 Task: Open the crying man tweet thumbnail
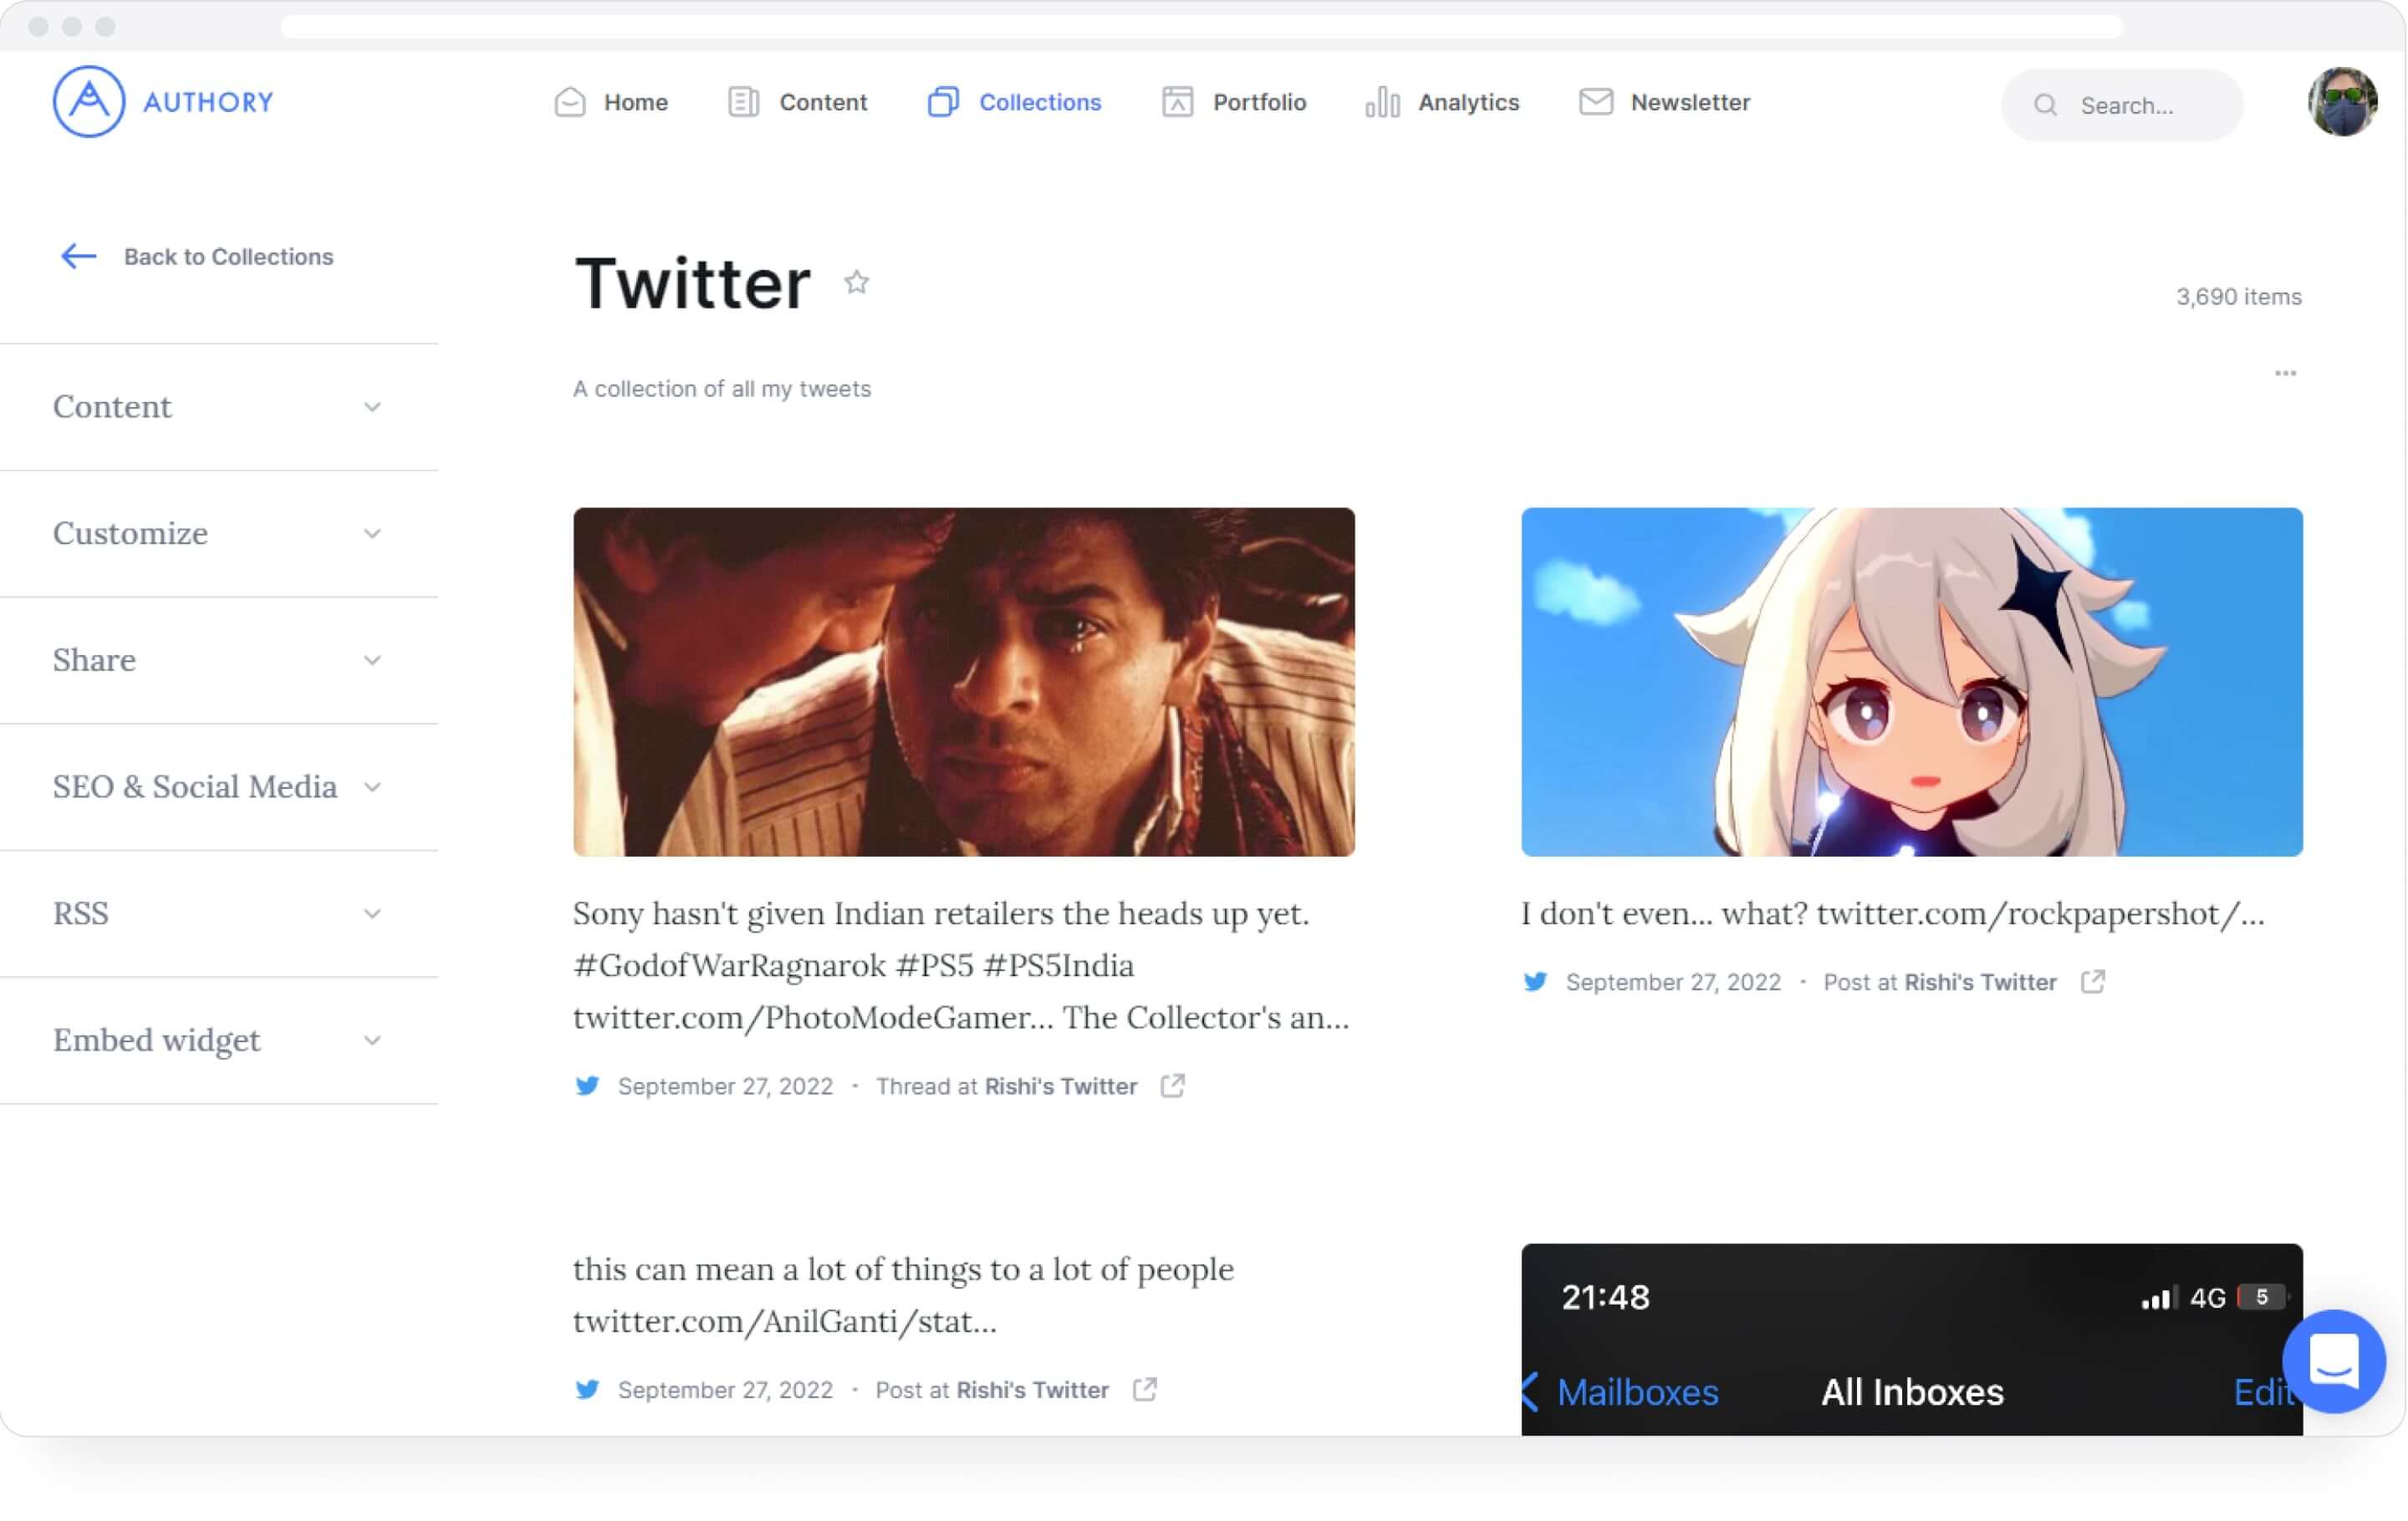pyautogui.click(x=964, y=682)
